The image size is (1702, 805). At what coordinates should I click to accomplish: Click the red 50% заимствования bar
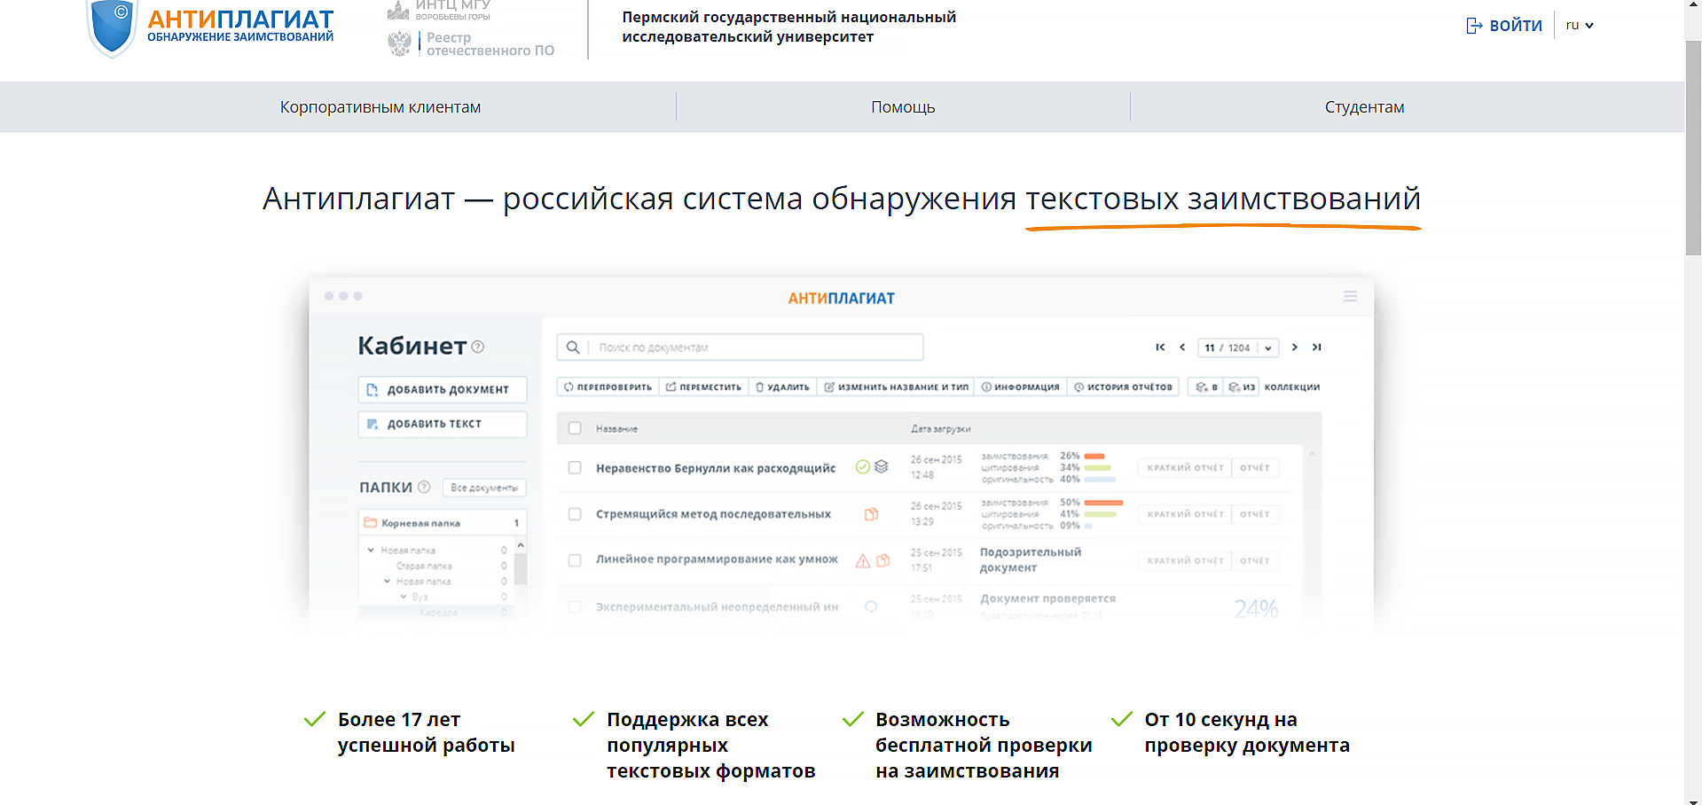coord(1103,503)
